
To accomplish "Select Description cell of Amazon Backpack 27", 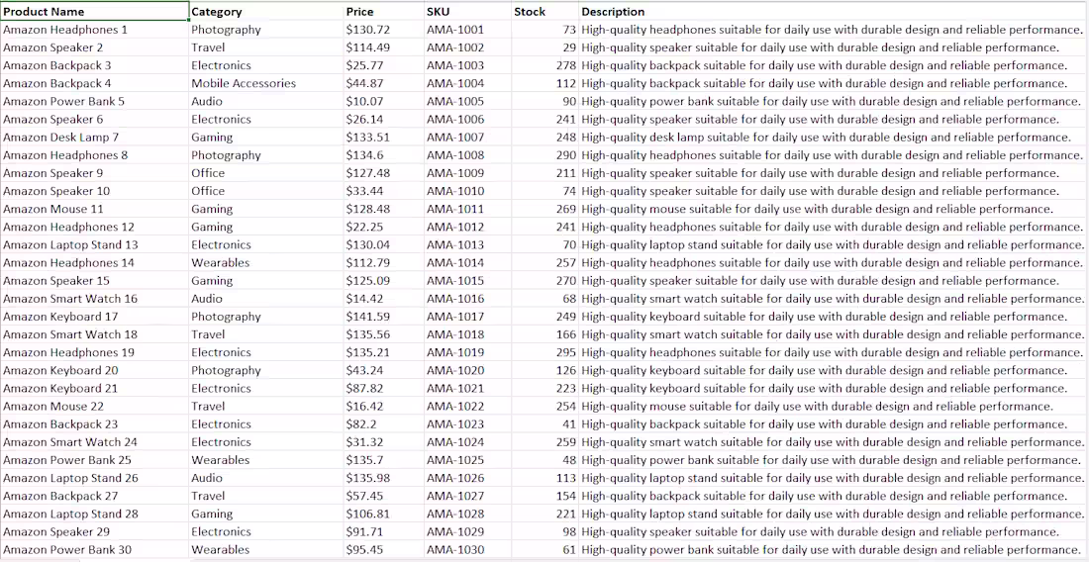I will 834,496.
